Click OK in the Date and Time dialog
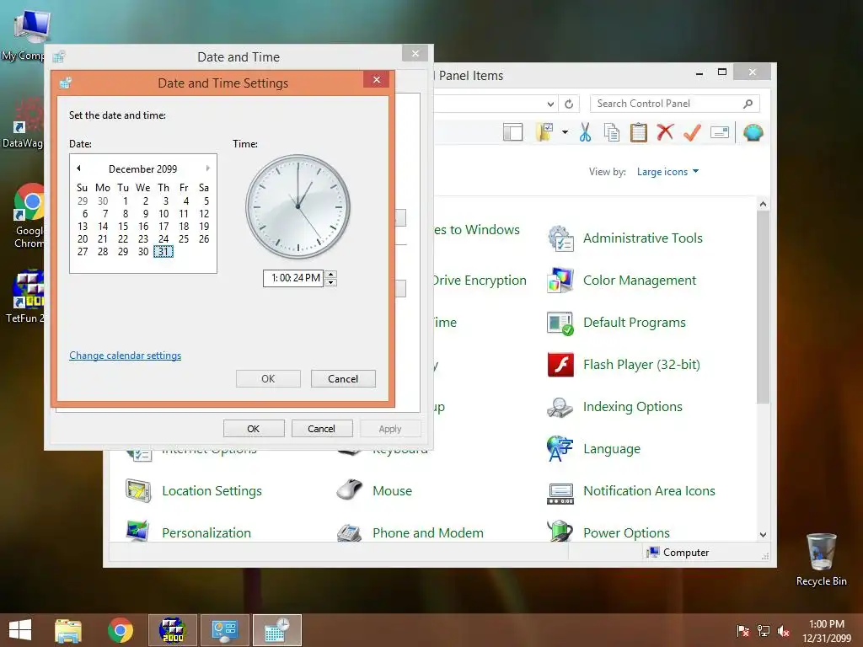 pos(253,429)
